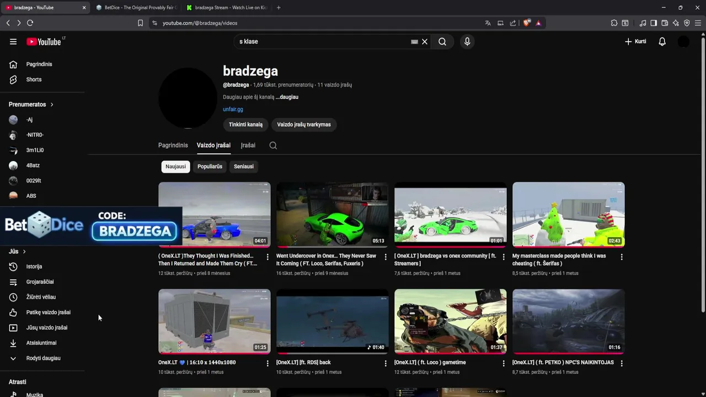Viewport: 706px width, 397px height.
Task: Start voice search with the microphone
Action: click(x=467, y=41)
